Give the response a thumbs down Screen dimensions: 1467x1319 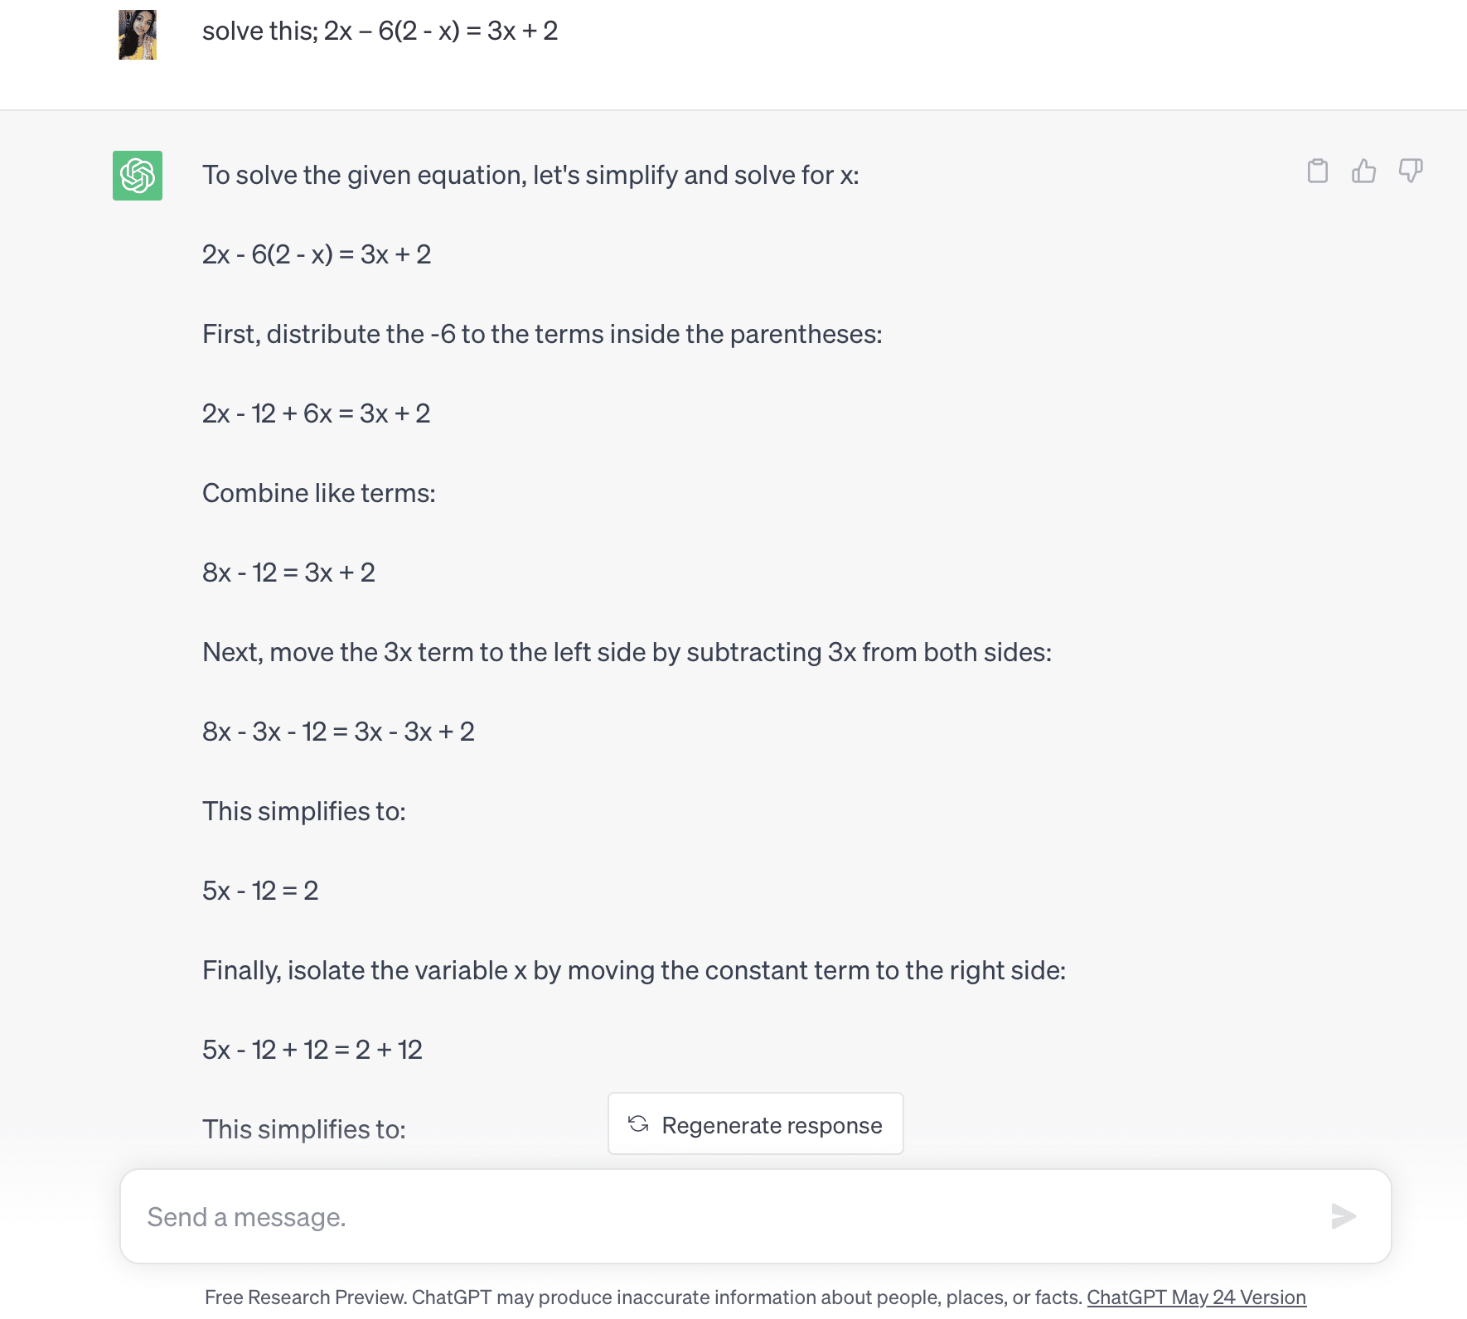1411,171
